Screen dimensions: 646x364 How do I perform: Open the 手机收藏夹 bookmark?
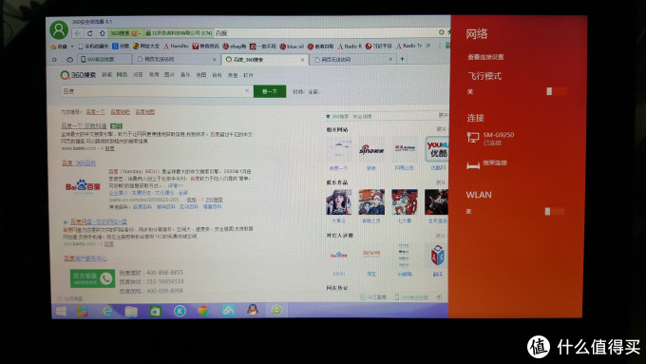[x=93, y=47]
